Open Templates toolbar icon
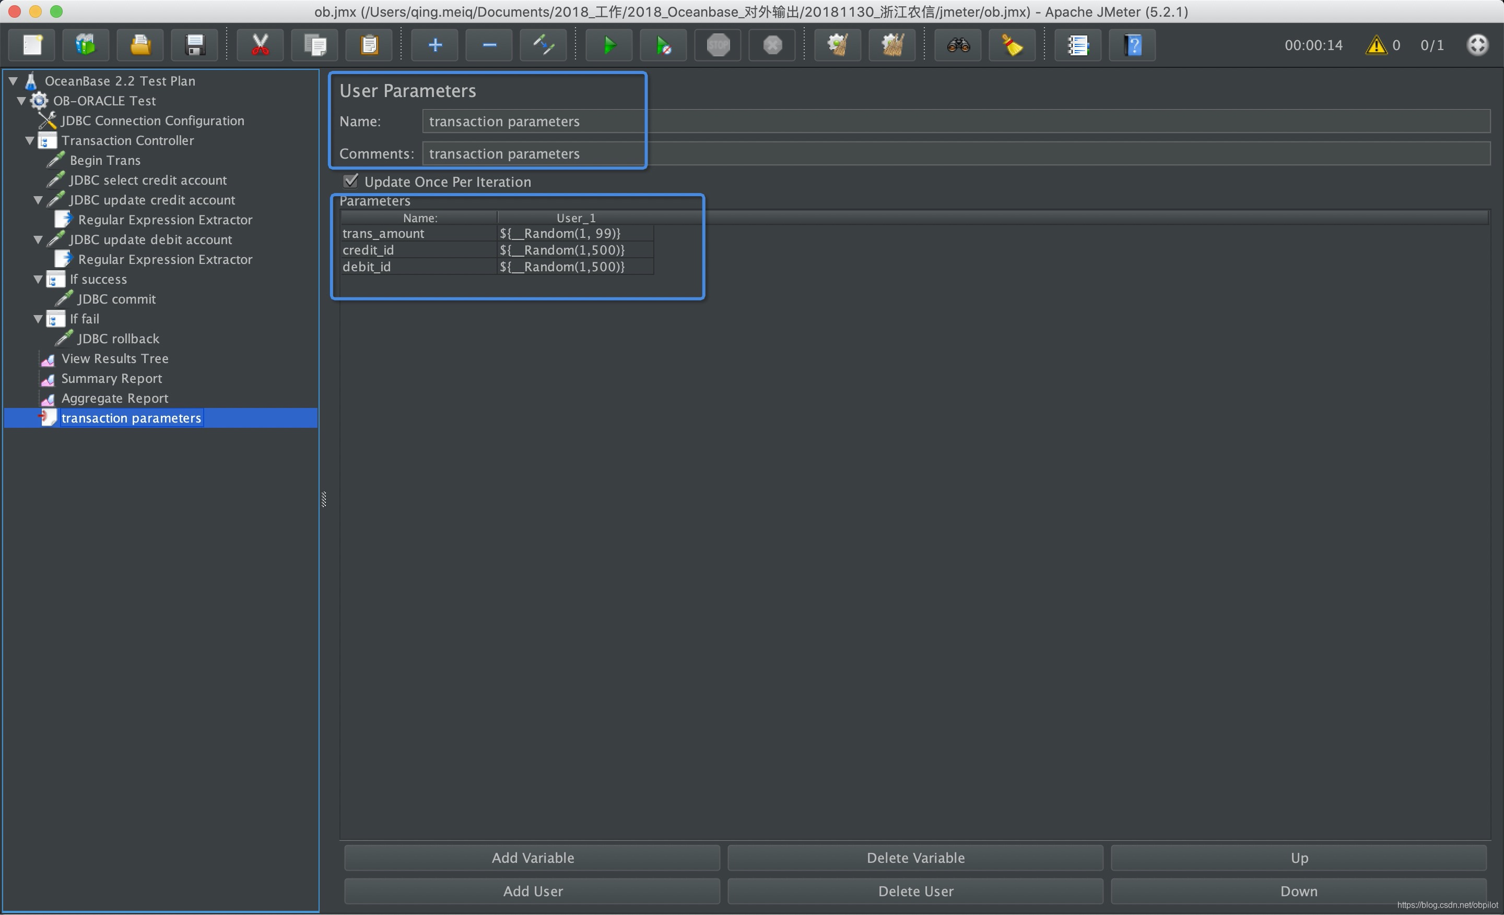1504x915 pixels. tap(86, 45)
